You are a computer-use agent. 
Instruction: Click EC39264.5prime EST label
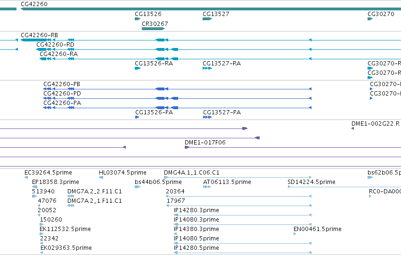click(48, 173)
